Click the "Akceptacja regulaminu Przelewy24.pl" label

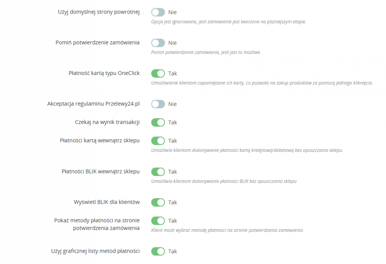[94, 104]
